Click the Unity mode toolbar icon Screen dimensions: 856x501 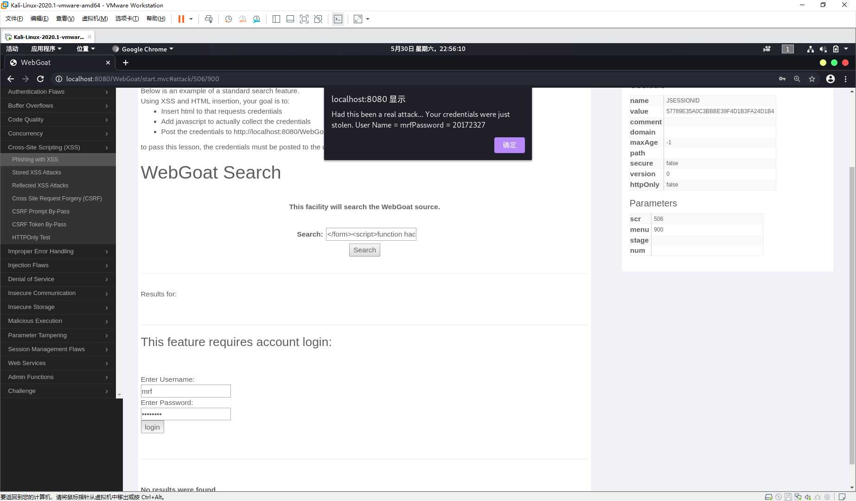point(318,19)
